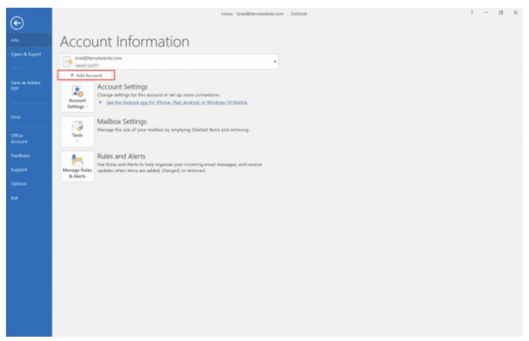Open Manage Rules & Alerts icon button
529x341 pixels.
(x=77, y=166)
